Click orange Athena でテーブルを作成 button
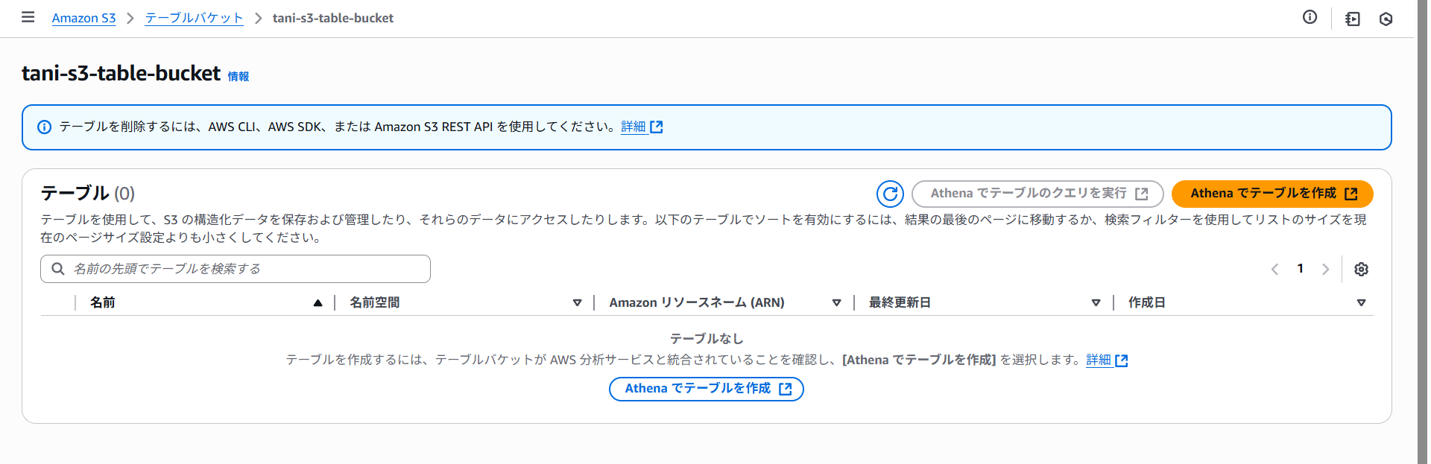Viewport: 1431px width, 464px height. click(1272, 194)
